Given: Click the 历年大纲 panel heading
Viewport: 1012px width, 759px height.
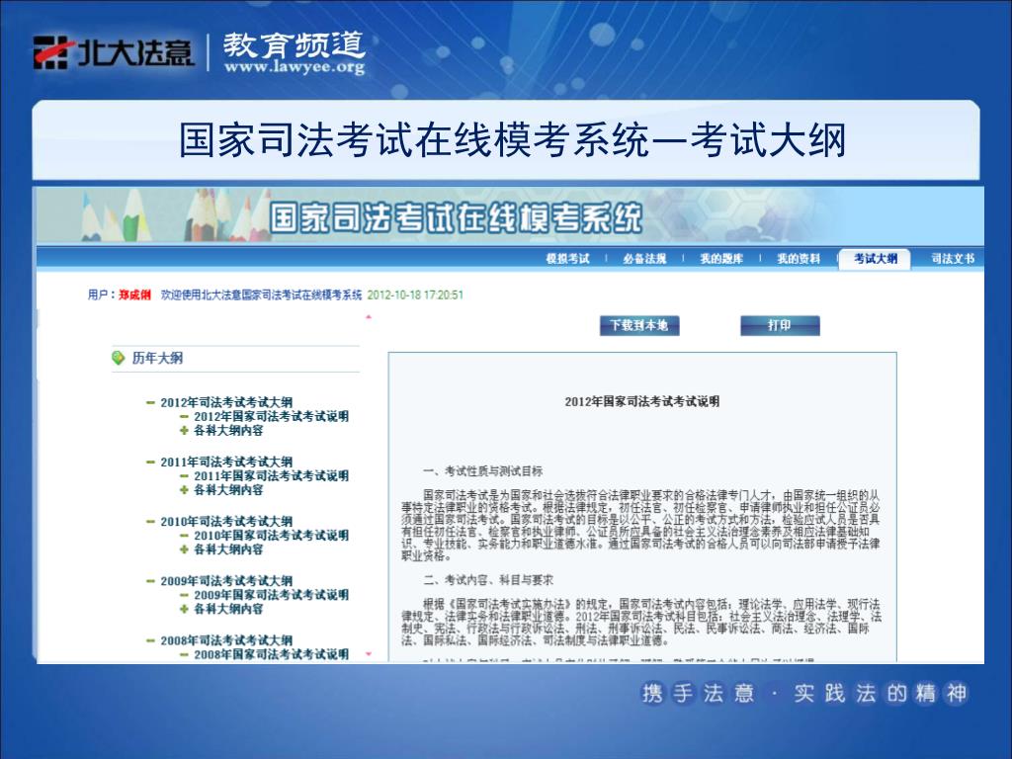Looking at the screenshot, I should coord(157,358).
